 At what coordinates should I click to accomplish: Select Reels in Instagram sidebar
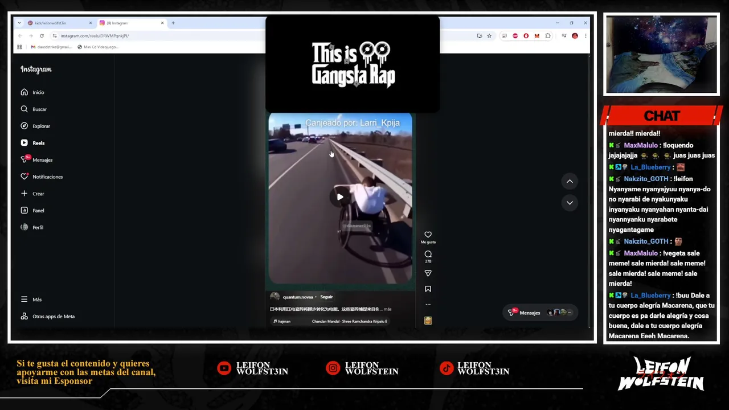point(32,143)
